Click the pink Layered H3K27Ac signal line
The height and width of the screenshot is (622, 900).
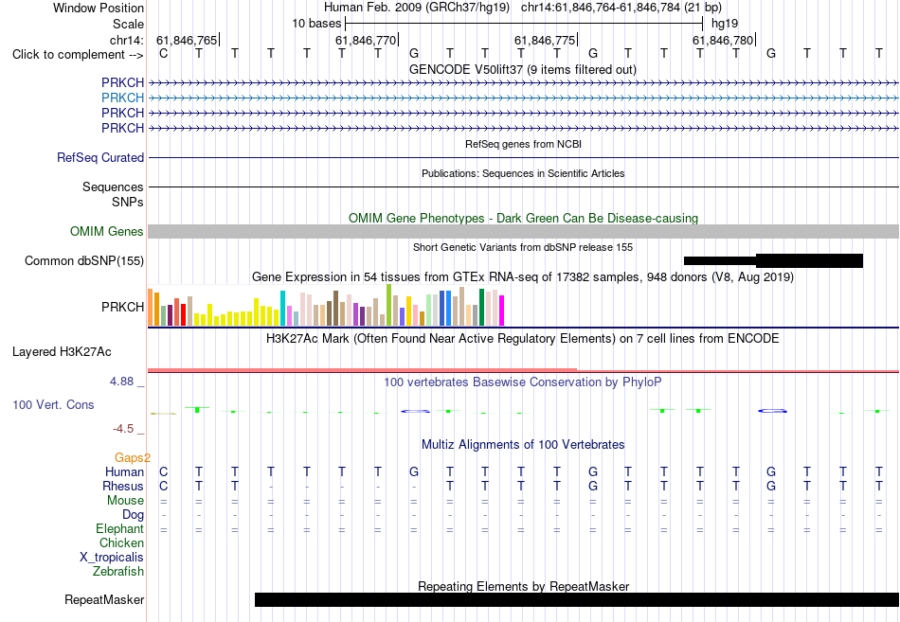[523, 371]
